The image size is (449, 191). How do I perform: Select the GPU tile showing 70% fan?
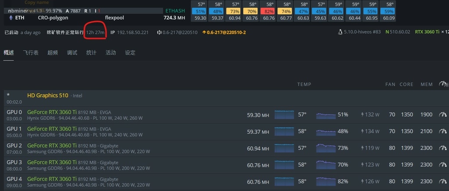point(251,11)
